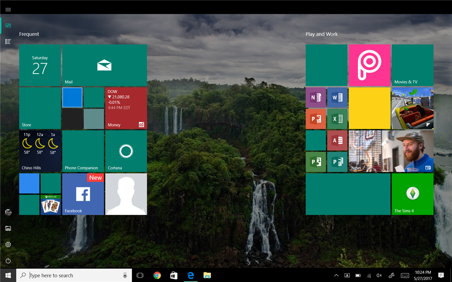
Task: Show hidden system tray icons
Action: [x=336, y=275]
